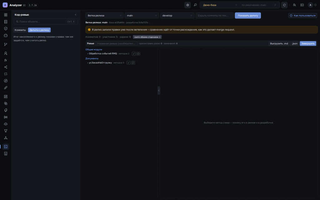Open the fx functions icon in sidebar

tap(6, 60)
